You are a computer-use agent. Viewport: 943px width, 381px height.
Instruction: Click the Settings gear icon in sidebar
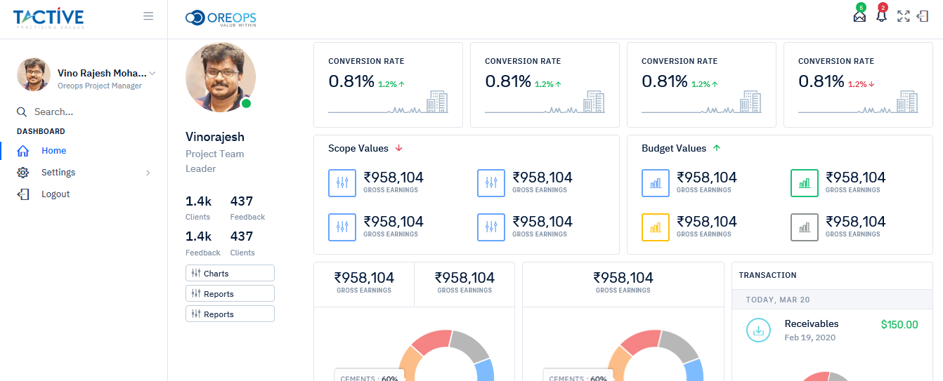pos(23,173)
